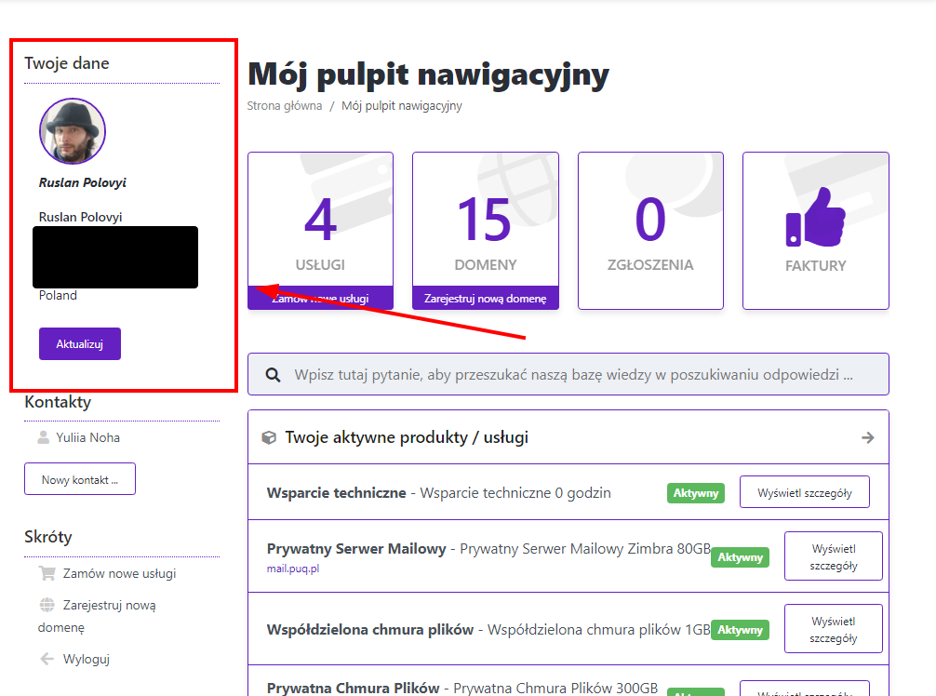Click the left arrow icon beside Wyloguj
The image size is (936, 696).
(47, 659)
